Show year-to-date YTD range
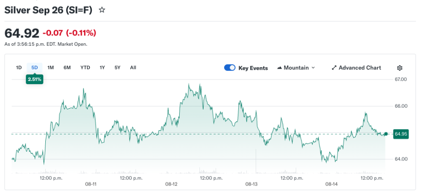Screen dimensions: 422x195 coord(85,68)
